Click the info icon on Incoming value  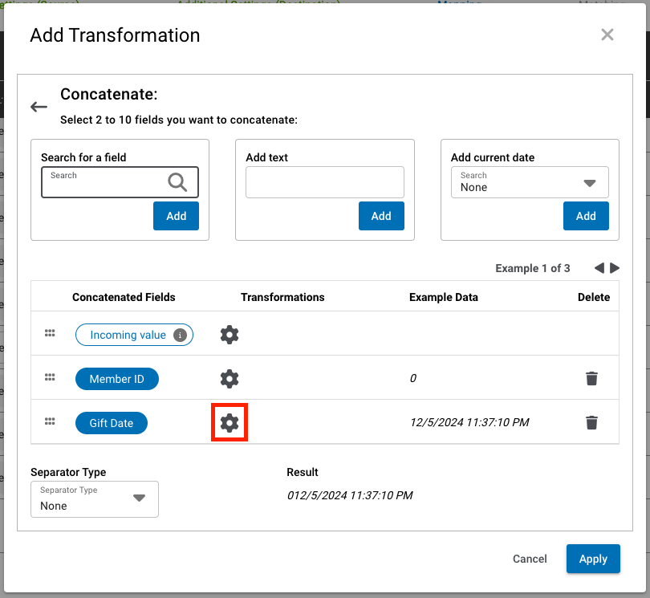coord(181,335)
